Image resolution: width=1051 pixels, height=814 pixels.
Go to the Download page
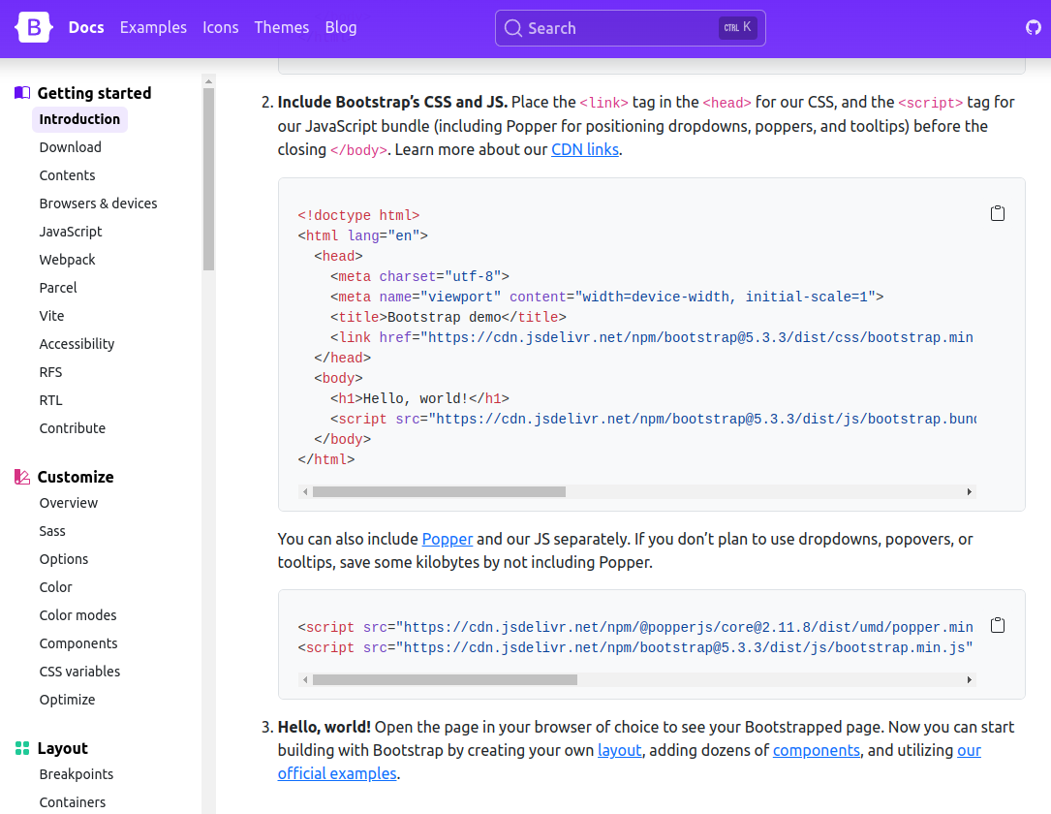[x=71, y=147]
